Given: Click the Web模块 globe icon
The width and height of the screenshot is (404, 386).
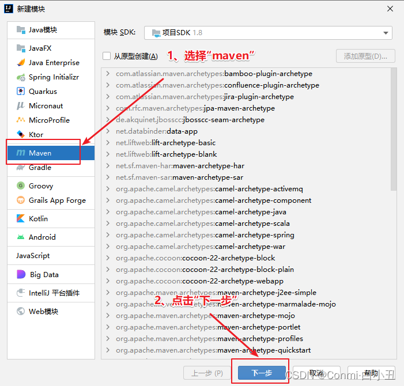Looking at the screenshot, I should point(21,311).
